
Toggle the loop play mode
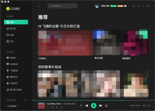pyautogui.click(x=81, y=106)
